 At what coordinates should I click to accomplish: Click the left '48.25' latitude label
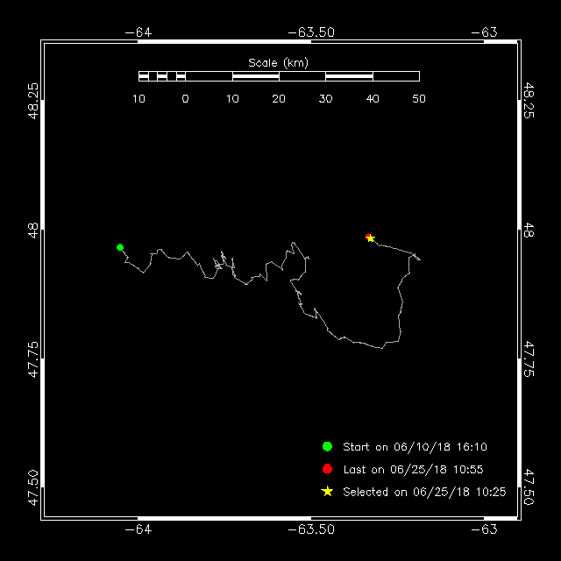(33, 101)
